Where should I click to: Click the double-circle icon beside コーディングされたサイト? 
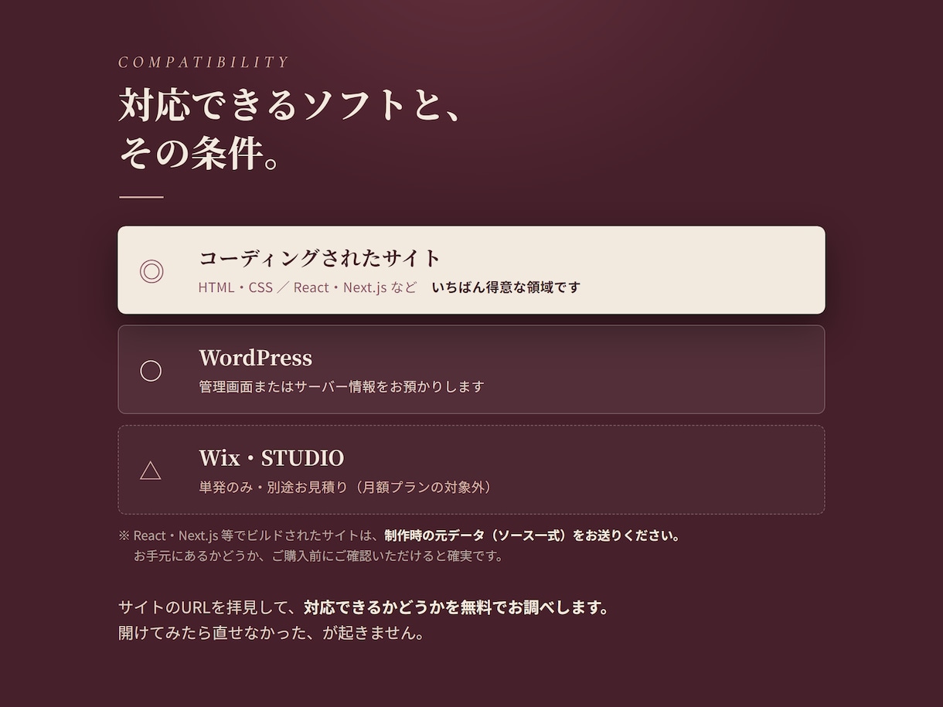[x=151, y=271]
